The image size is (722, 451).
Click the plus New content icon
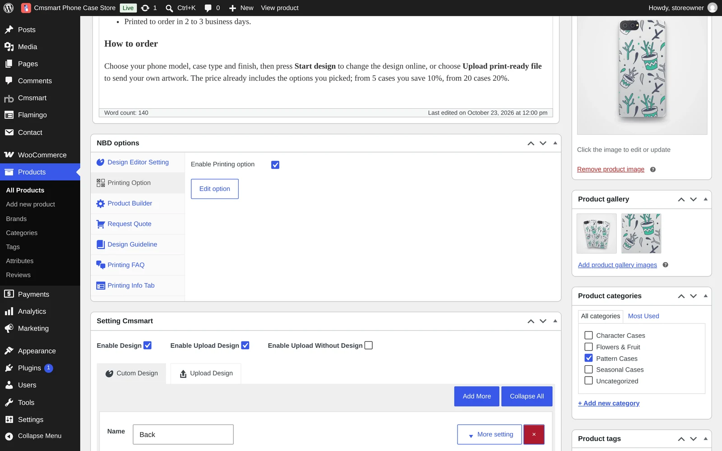point(232,8)
